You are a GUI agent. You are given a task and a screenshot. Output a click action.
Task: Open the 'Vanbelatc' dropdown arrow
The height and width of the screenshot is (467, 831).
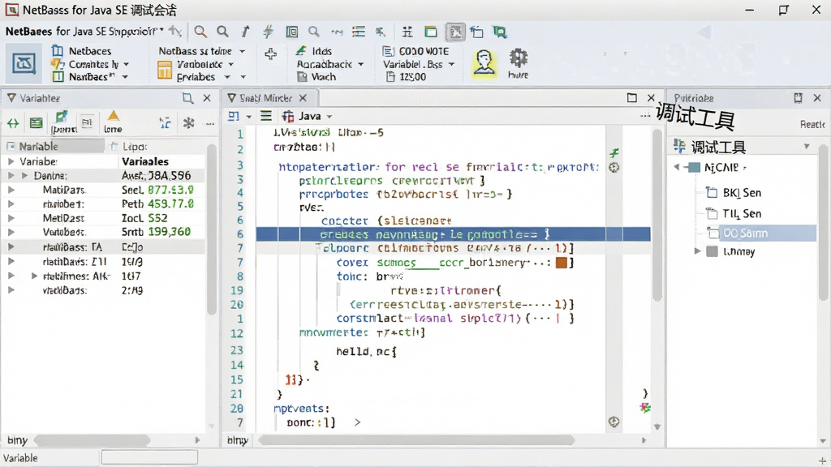tap(231, 64)
